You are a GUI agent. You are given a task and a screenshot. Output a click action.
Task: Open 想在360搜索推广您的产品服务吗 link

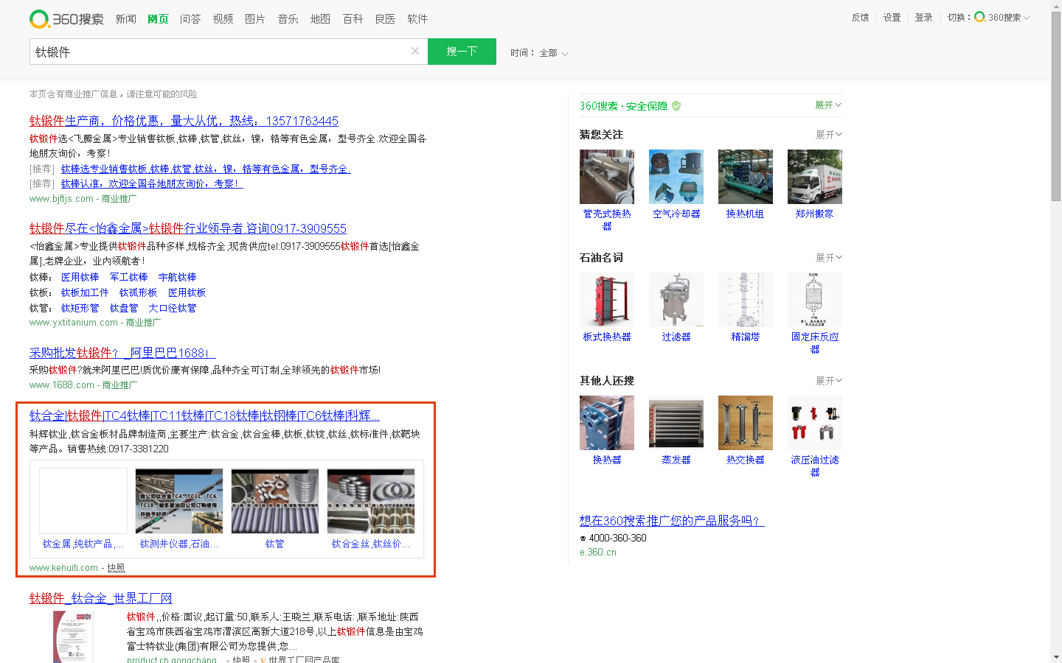672,521
